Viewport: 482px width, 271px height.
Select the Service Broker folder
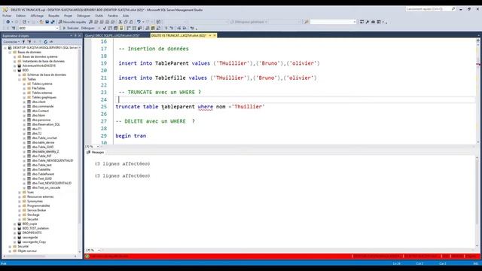(x=37, y=211)
